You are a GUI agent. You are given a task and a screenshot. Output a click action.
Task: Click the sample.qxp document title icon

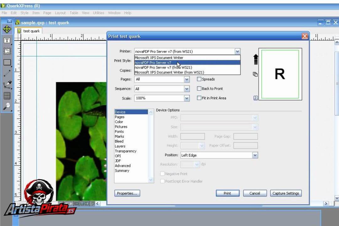tap(18, 23)
